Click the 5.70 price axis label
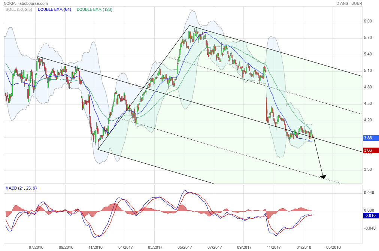379x251 pixels. tap(368, 38)
